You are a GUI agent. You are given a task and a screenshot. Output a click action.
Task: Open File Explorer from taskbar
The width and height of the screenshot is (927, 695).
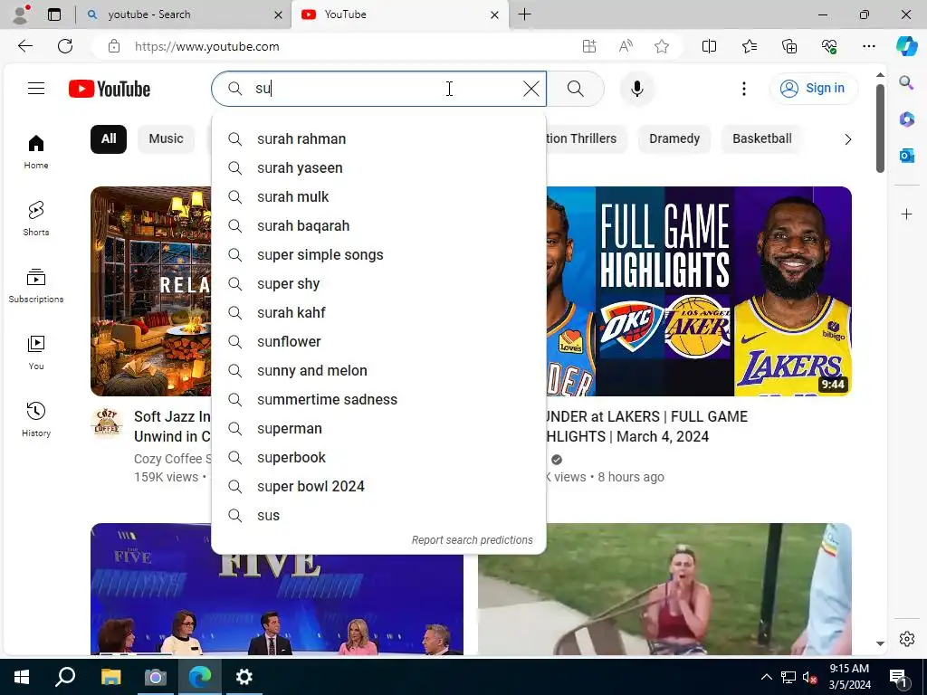coord(110,677)
